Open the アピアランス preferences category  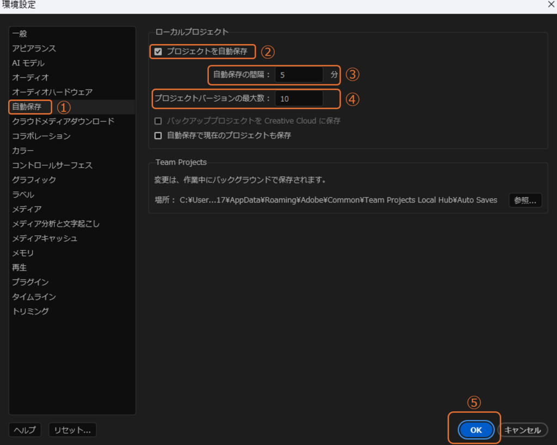coord(34,48)
